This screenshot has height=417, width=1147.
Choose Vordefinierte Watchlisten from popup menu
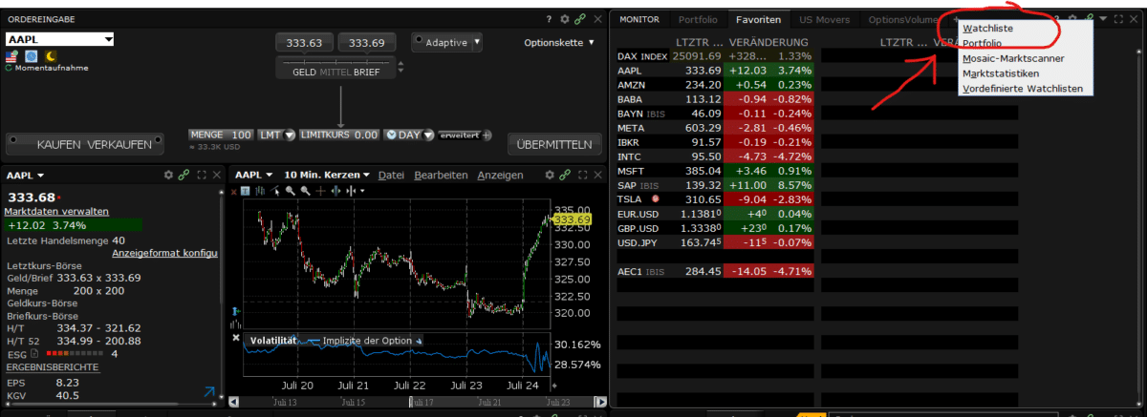click(x=1023, y=89)
